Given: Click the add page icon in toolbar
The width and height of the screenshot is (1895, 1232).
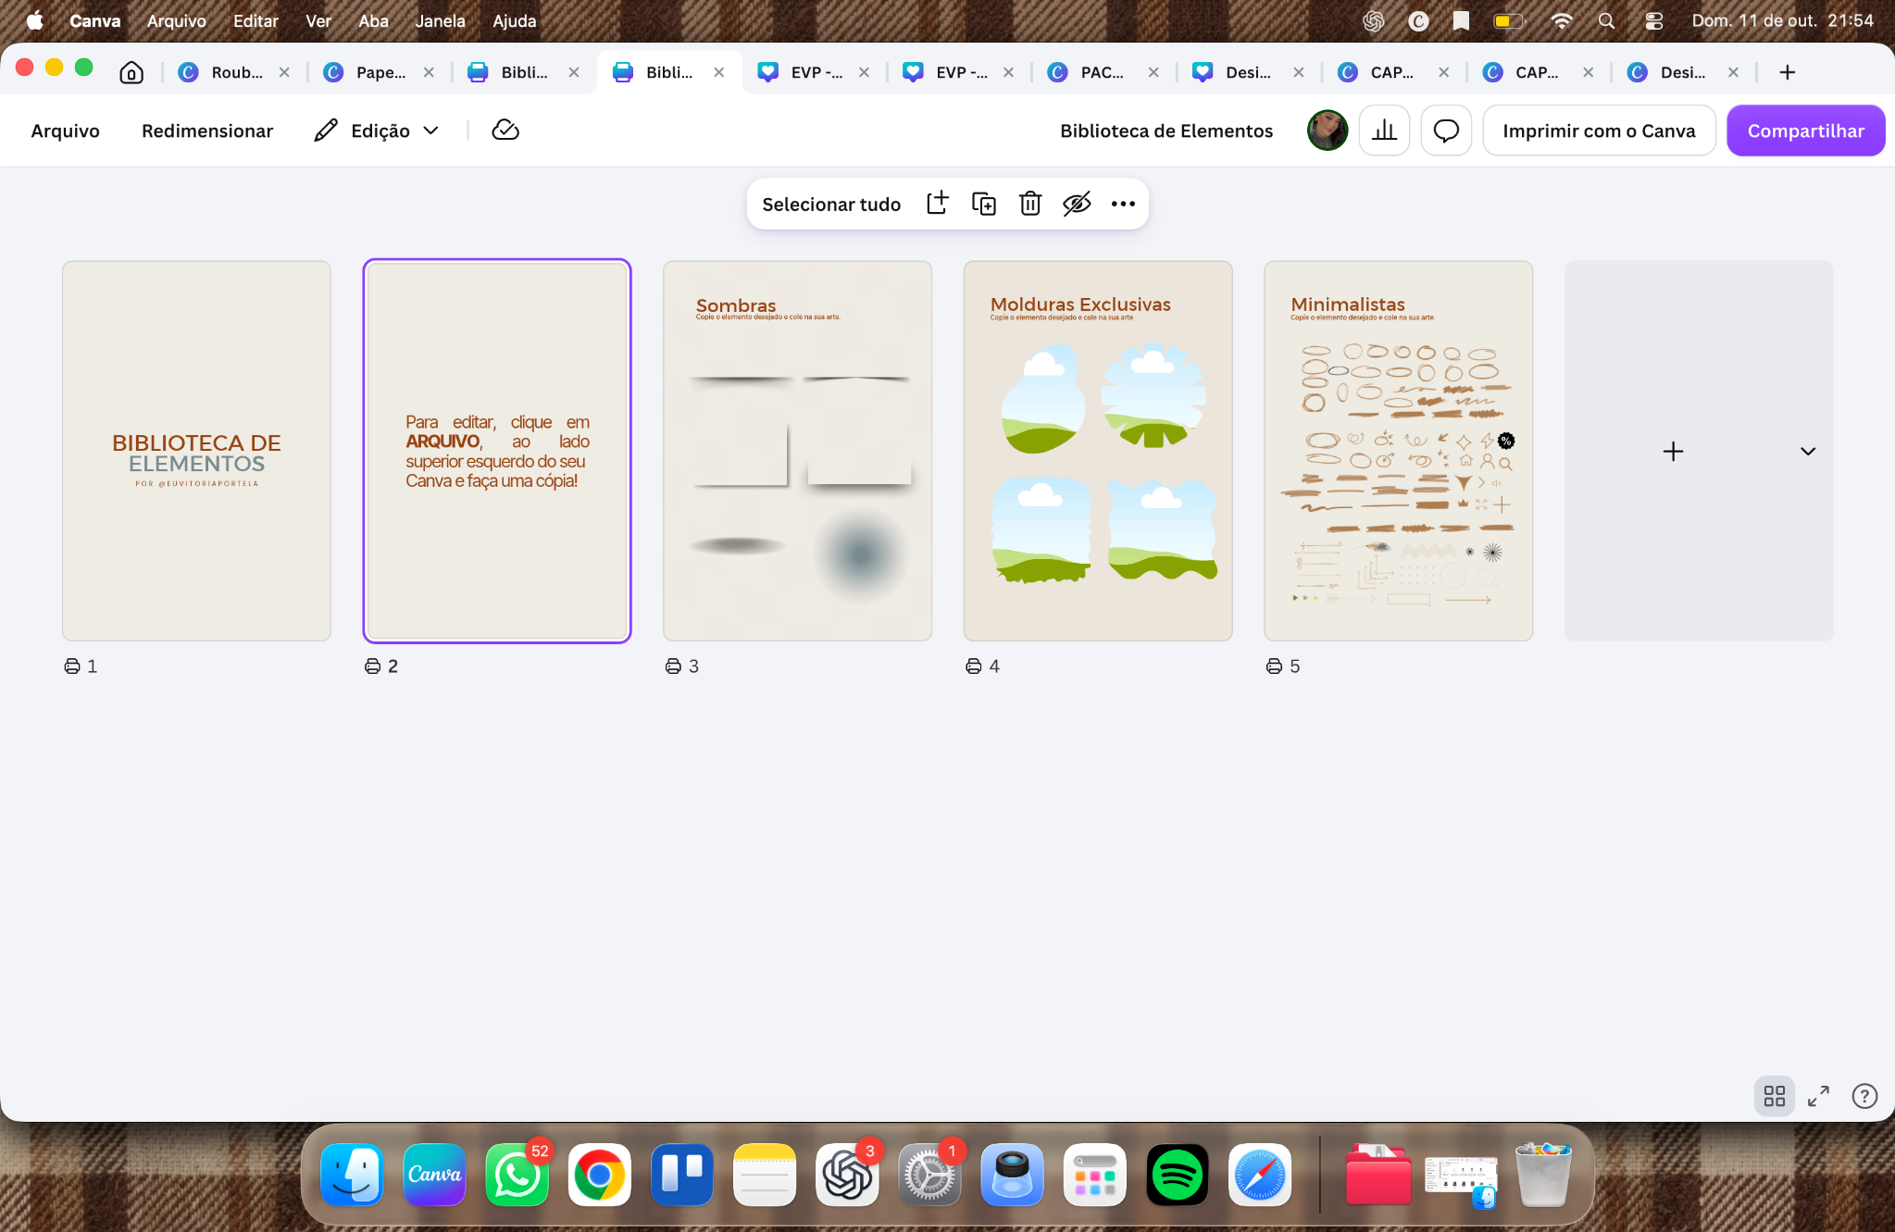Looking at the screenshot, I should pos(938,204).
